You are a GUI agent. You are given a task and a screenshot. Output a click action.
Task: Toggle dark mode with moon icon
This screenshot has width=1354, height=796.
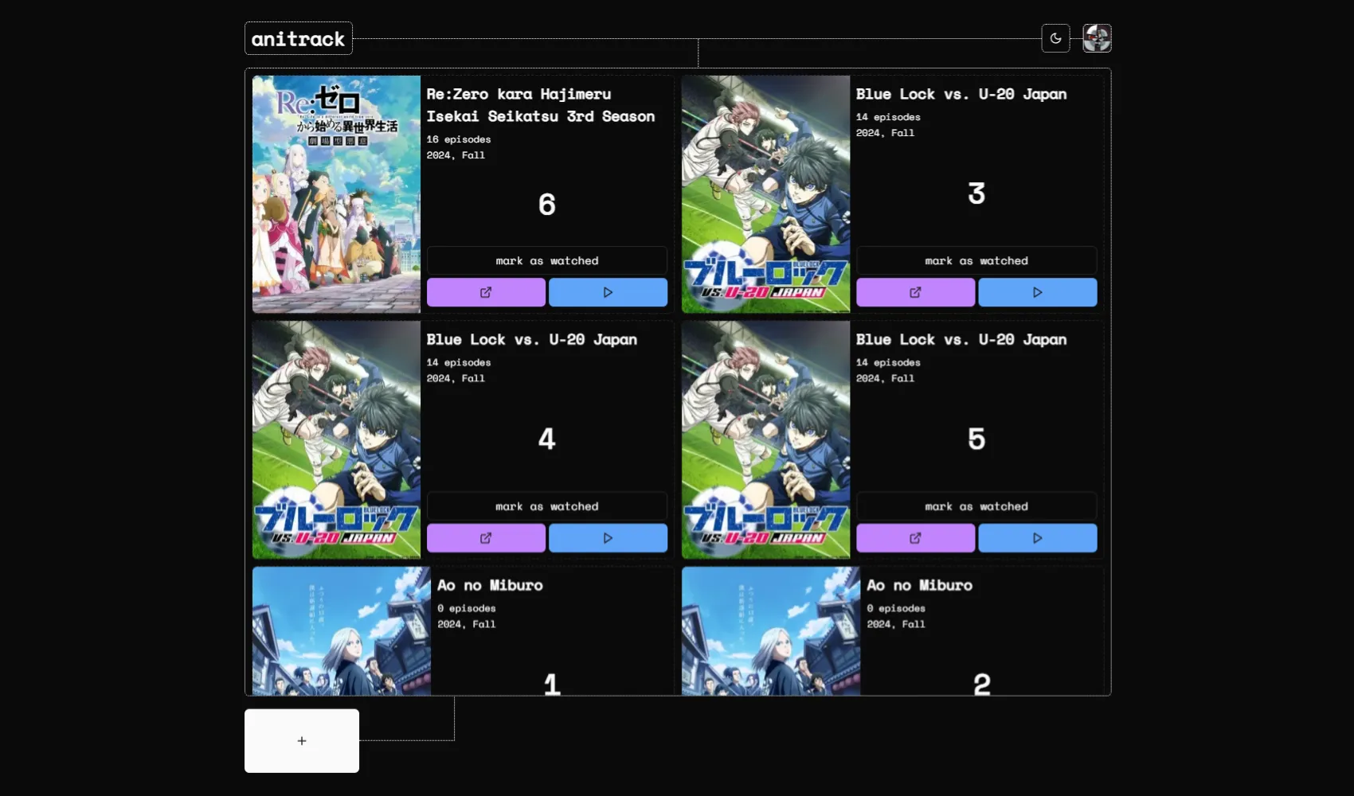click(1055, 38)
